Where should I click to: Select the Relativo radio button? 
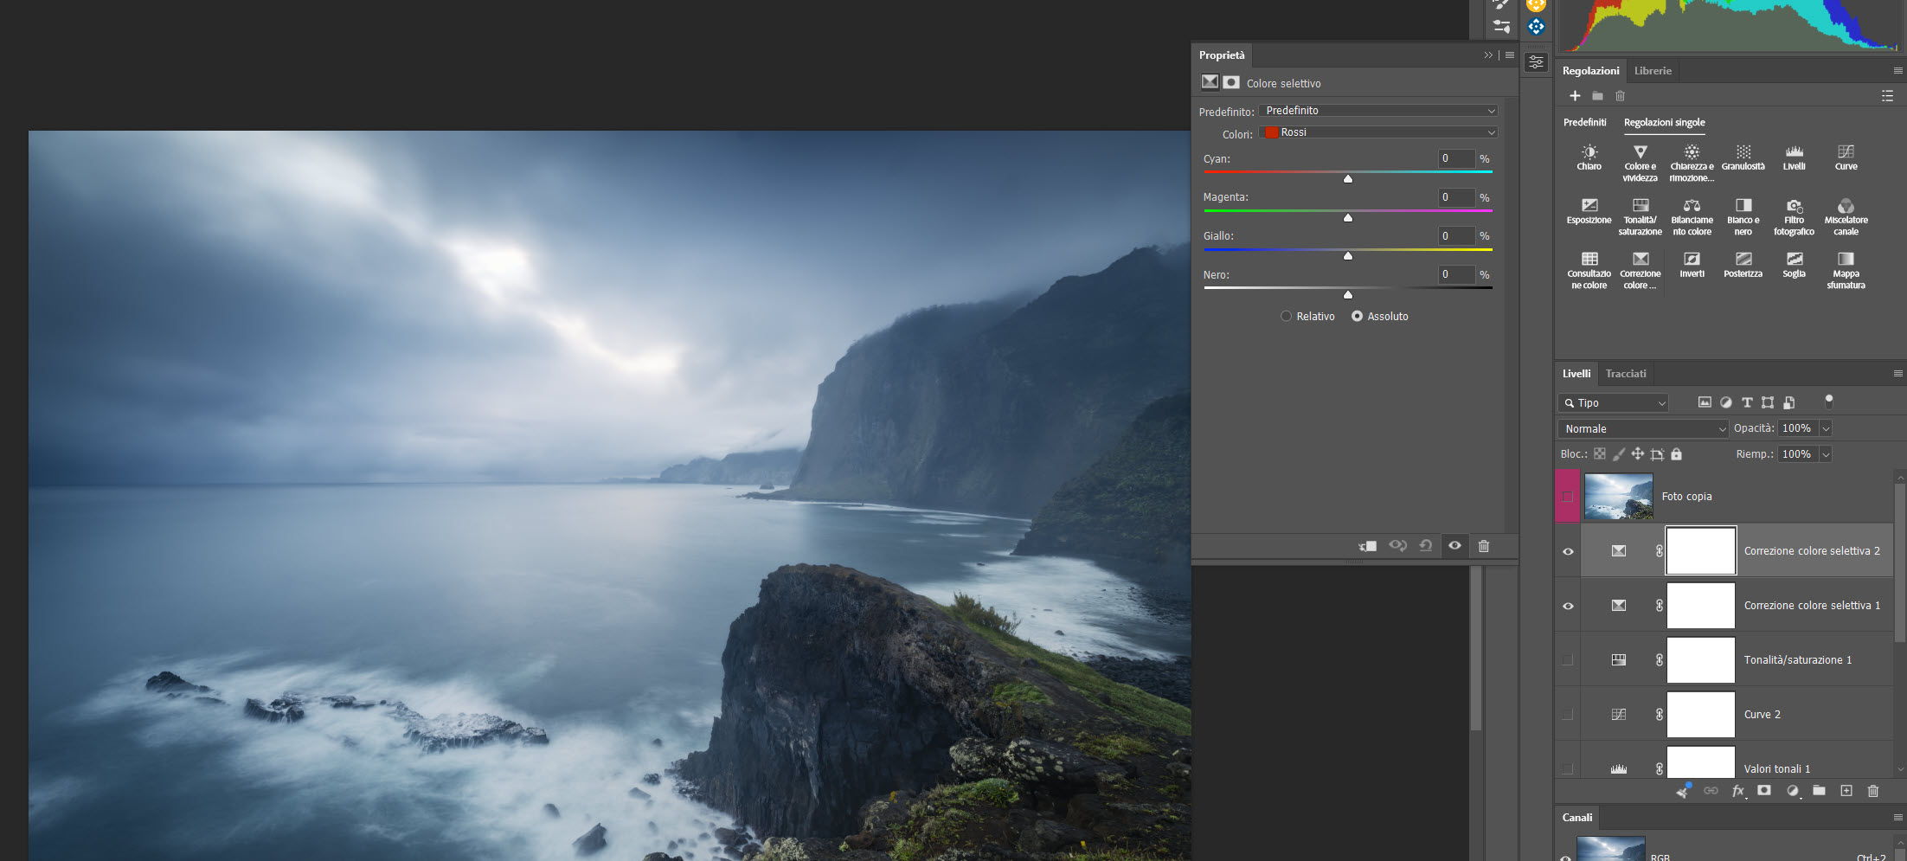(x=1286, y=317)
